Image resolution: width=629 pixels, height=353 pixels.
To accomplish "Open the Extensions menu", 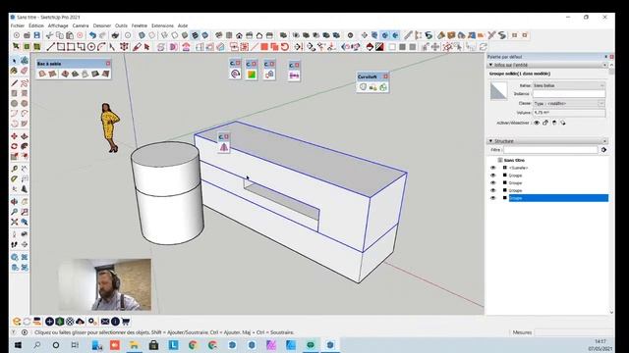I will [162, 25].
